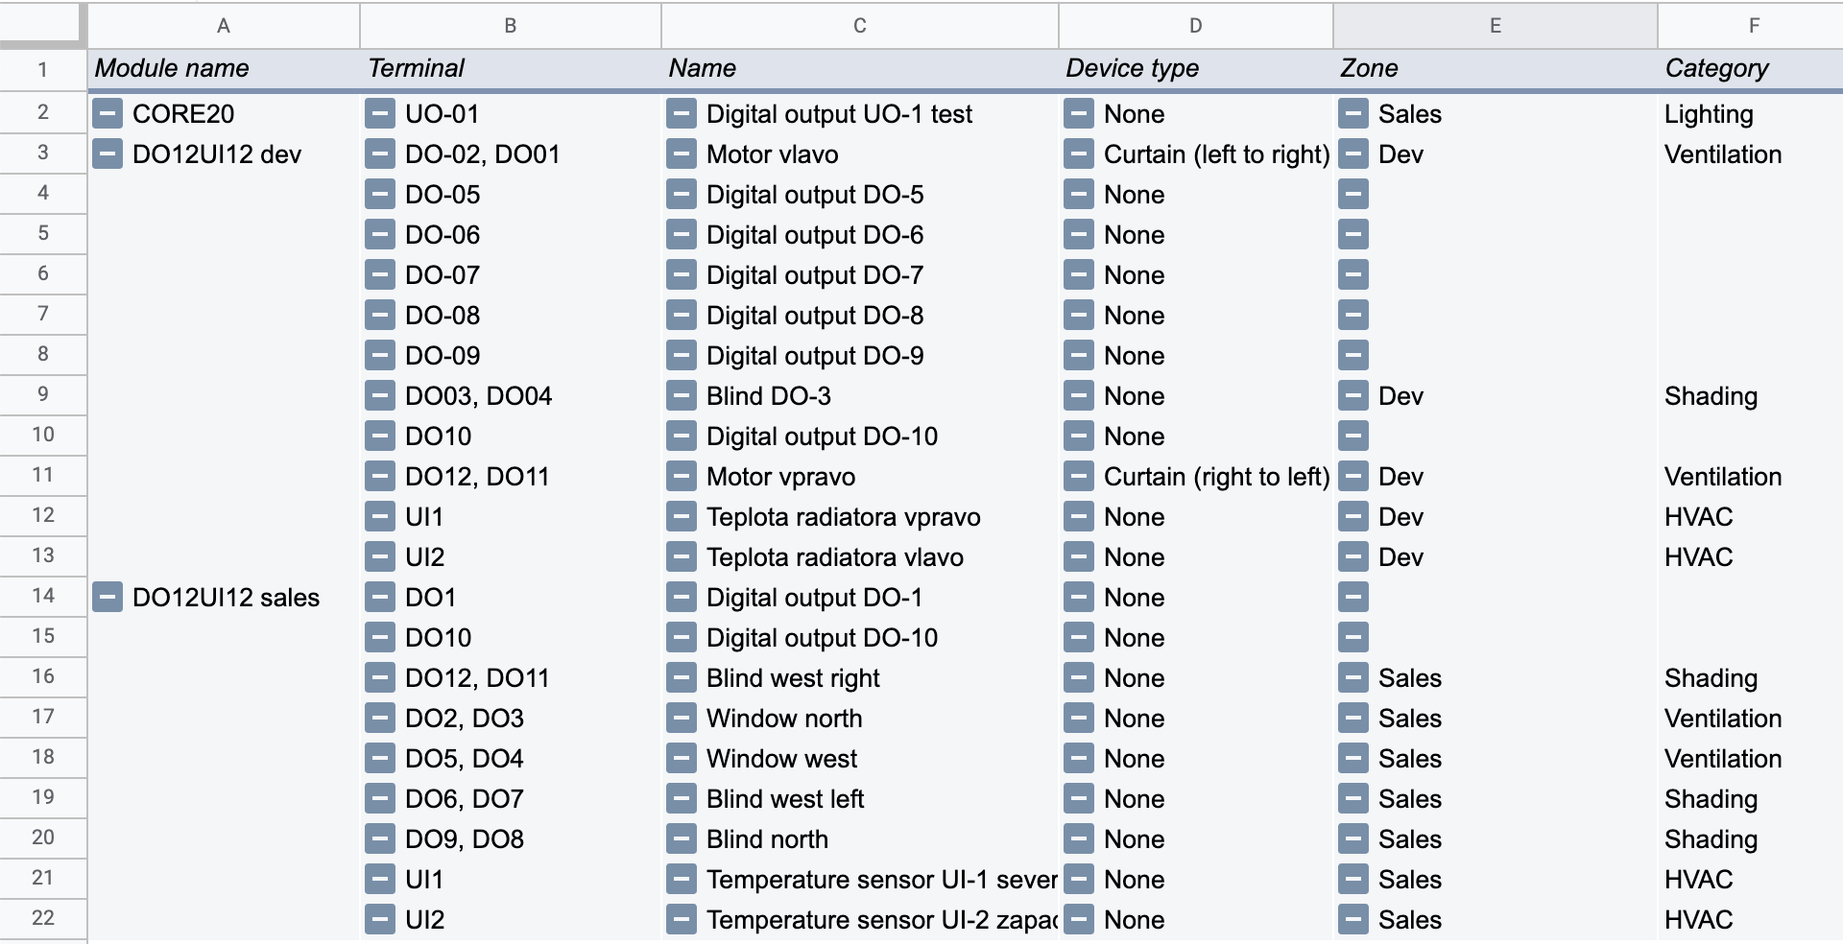Collapse the DO12UI12 dev module group
Image resolution: width=1843 pixels, height=944 pixels.
(x=108, y=154)
